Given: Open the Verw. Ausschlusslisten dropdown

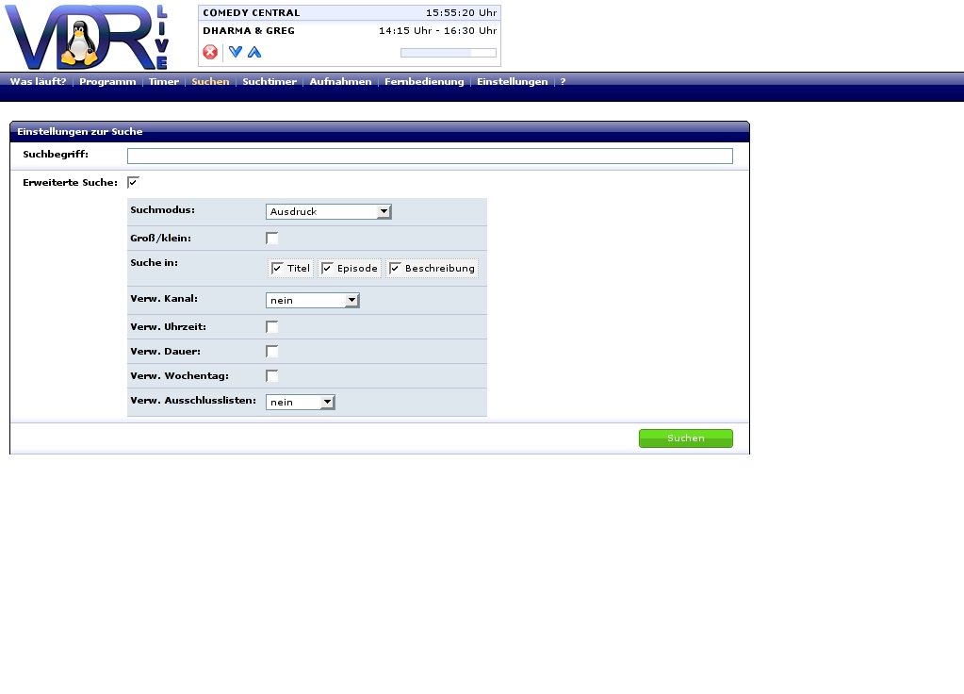Looking at the screenshot, I should click(x=300, y=403).
